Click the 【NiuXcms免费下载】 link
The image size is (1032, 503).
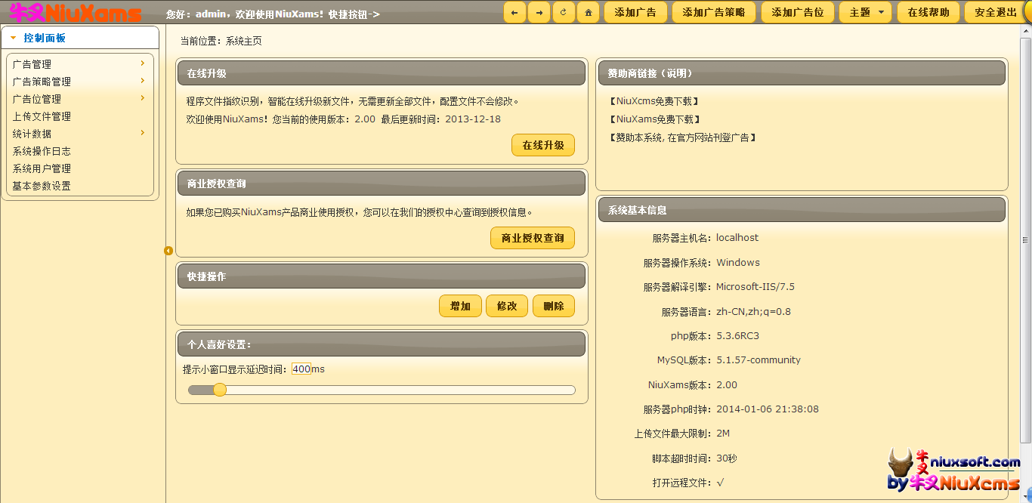(x=654, y=100)
